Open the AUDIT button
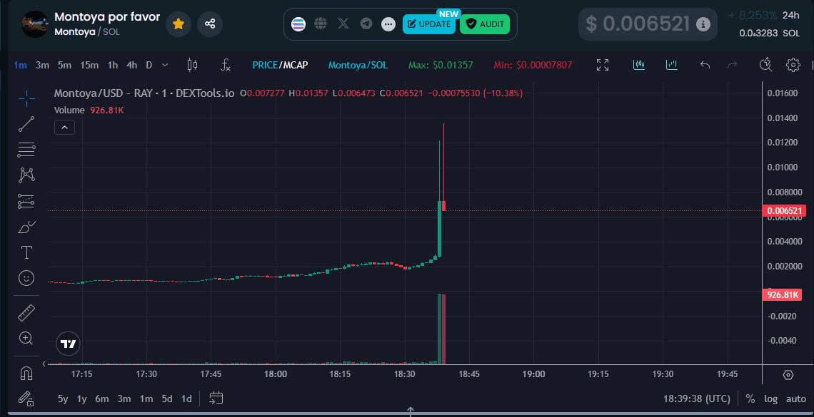Viewport: 814px width, 417px height. pyautogui.click(x=484, y=24)
